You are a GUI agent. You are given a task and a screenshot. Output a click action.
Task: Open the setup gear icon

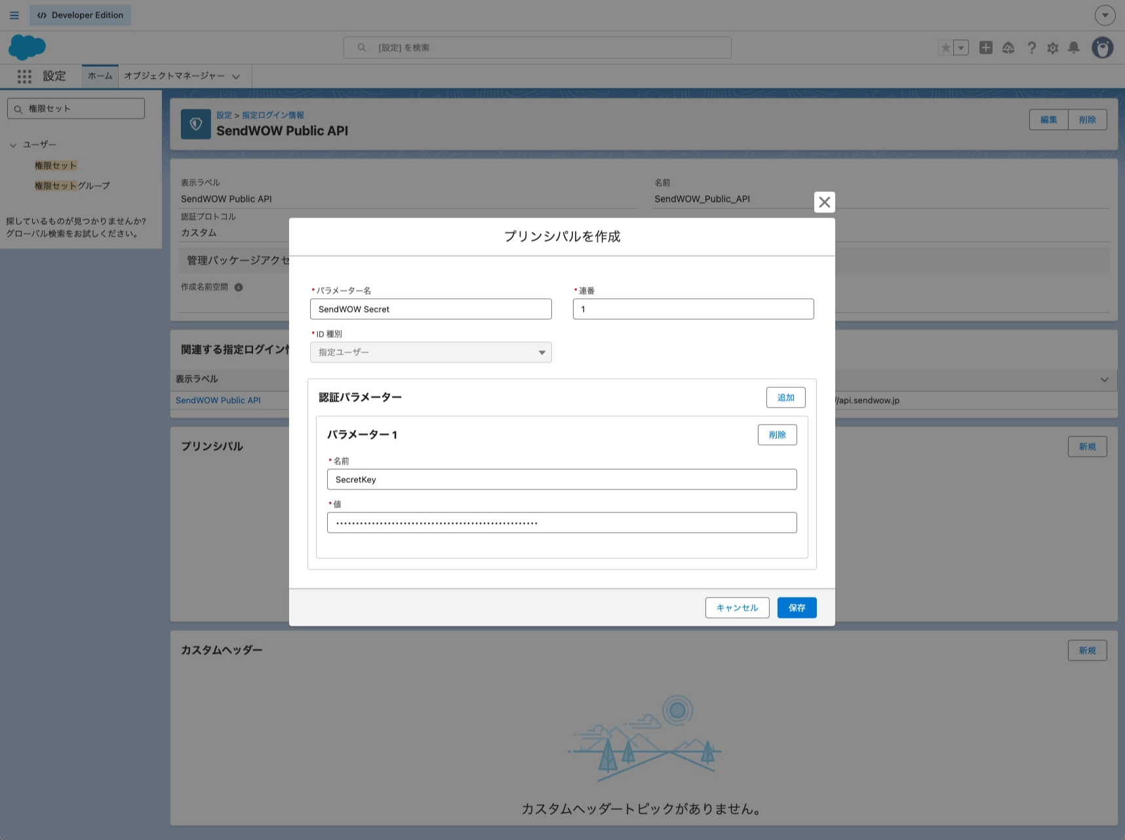coord(1053,48)
